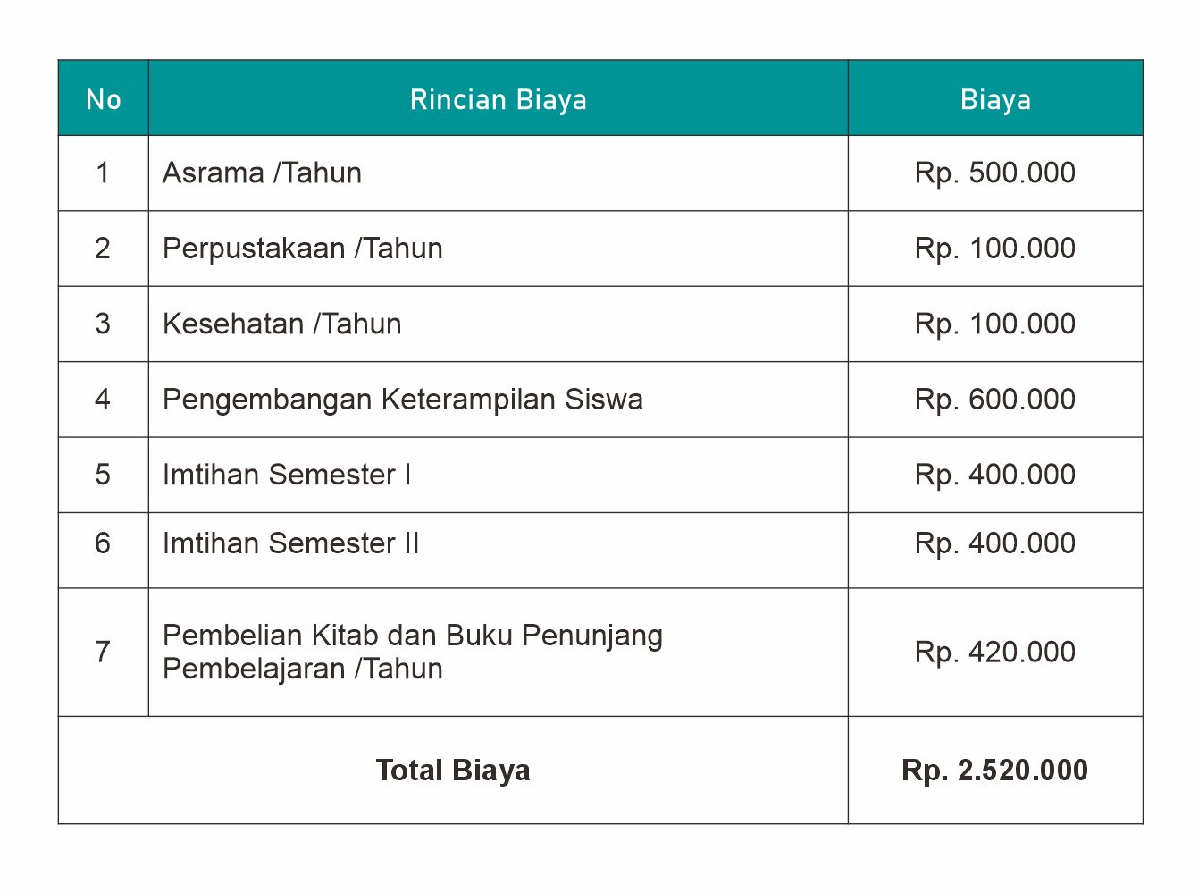Click the "Perpustakaan /Tahun" cell
This screenshot has height=893, width=1199.
(x=302, y=249)
